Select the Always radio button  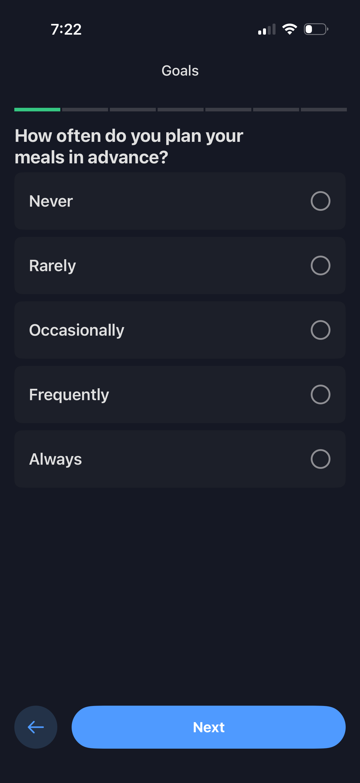pos(320,459)
